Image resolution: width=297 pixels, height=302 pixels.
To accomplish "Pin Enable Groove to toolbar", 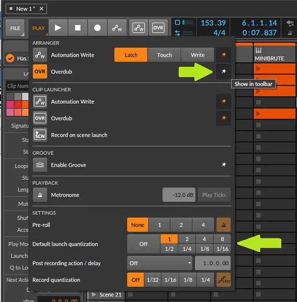I will point(223,165).
